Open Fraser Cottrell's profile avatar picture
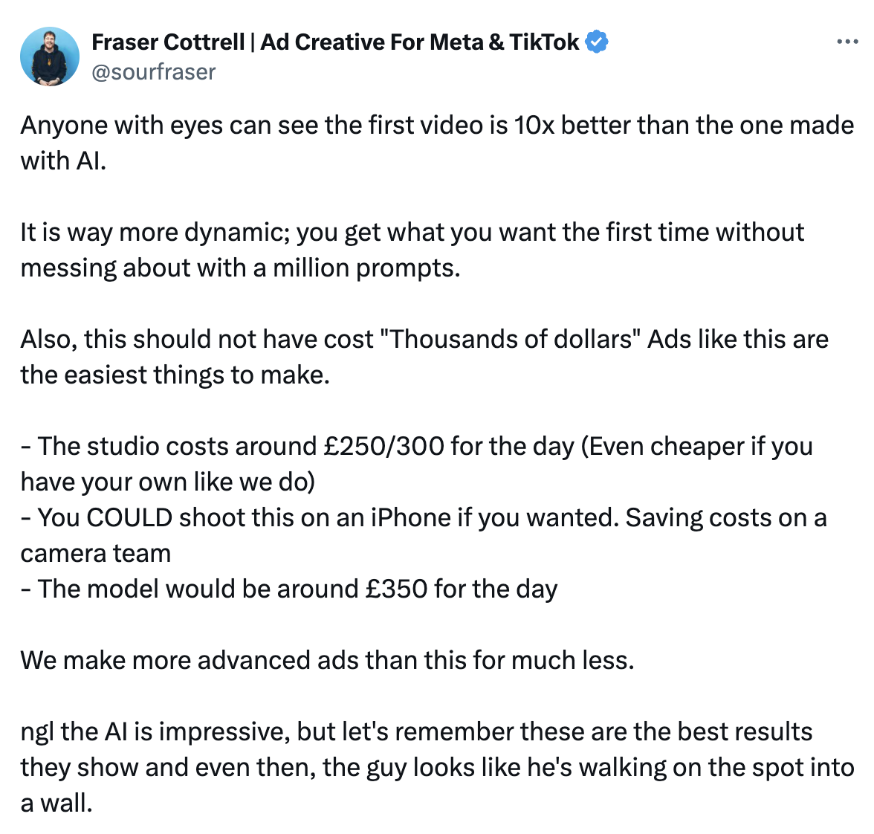Screen dimensions: 874x834 point(50,56)
